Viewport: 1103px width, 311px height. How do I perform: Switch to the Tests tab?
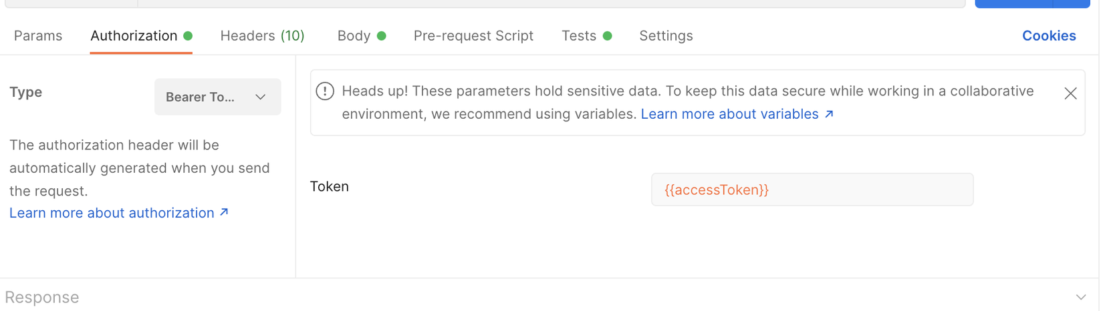point(579,36)
